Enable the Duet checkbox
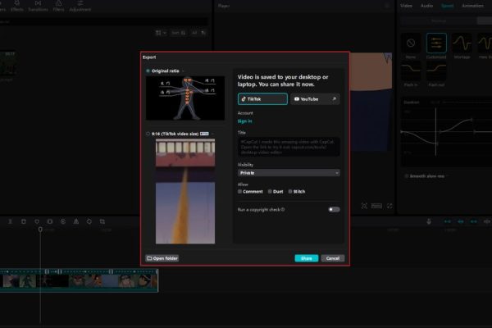 tap(270, 191)
